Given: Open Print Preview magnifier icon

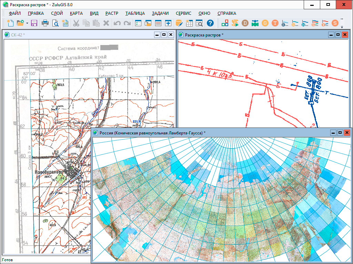Looking at the screenshot, I should click(x=55, y=23).
